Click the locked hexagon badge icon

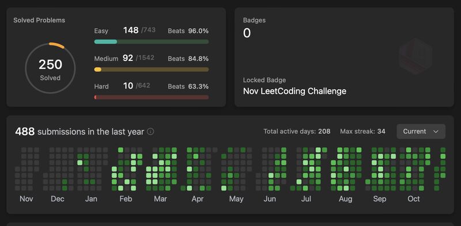point(415,56)
